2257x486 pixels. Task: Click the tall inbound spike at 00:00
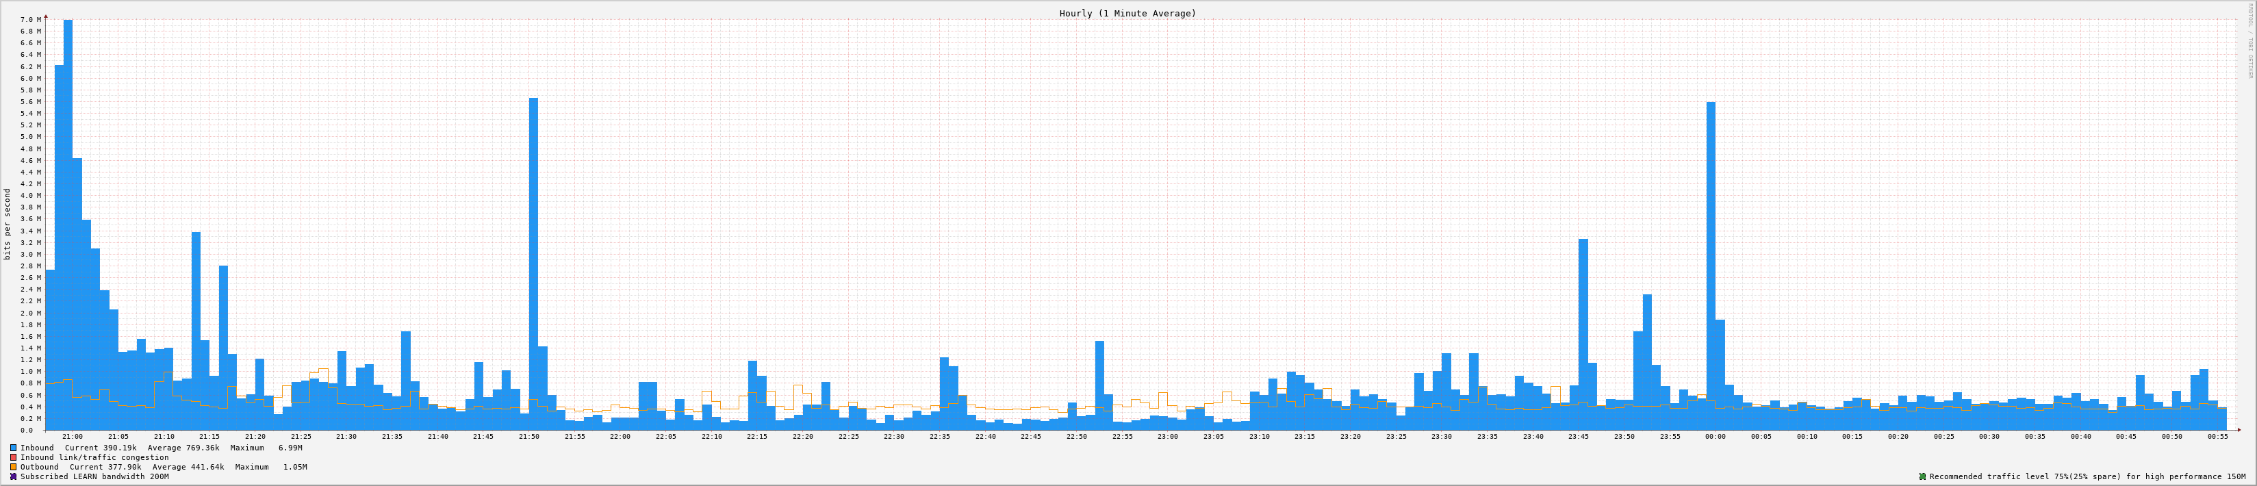pos(1711,263)
